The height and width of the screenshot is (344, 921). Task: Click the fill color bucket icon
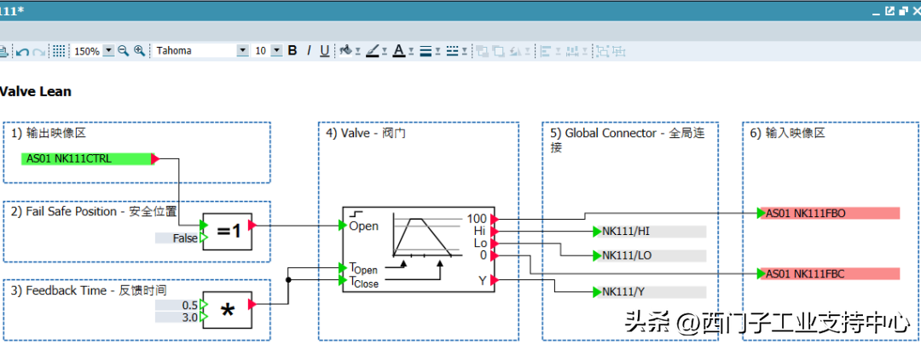click(x=345, y=51)
